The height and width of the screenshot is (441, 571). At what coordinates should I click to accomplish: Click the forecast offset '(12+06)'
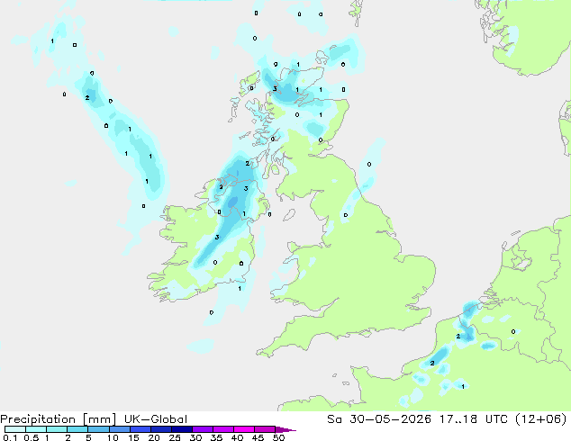pos(541,419)
